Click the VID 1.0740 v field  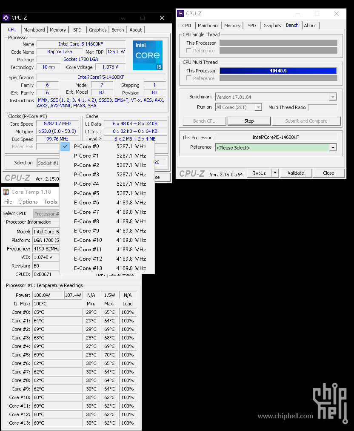[46, 257]
